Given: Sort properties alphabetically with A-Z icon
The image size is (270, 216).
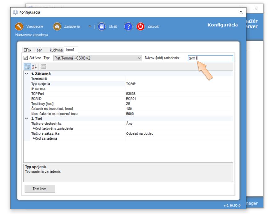Looking at the screenshot, I should (x=34, y=66).
